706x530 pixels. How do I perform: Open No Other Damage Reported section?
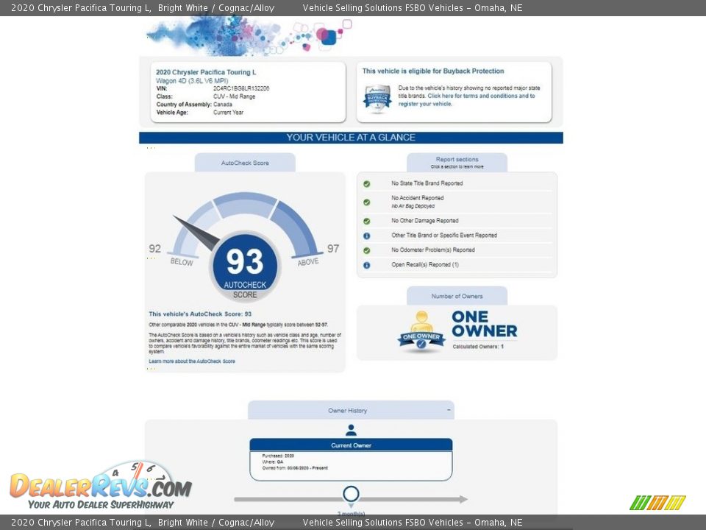point(425,221)
